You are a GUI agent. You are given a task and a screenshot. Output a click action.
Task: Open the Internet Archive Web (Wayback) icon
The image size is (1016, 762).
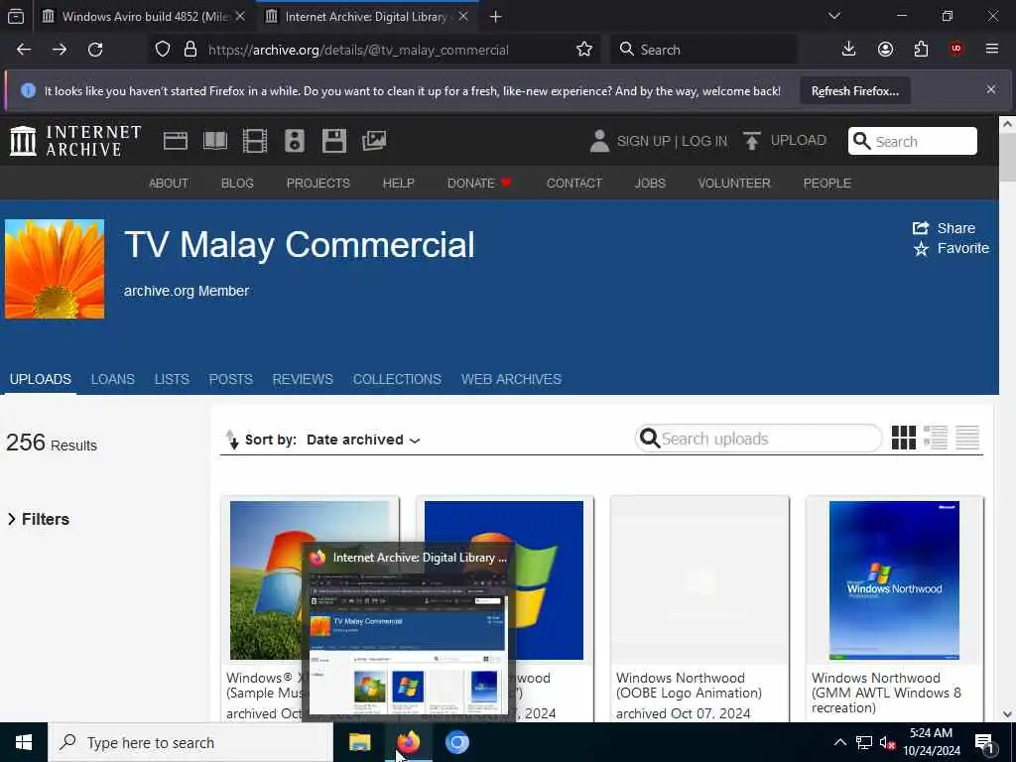click(x=175, y=141)
